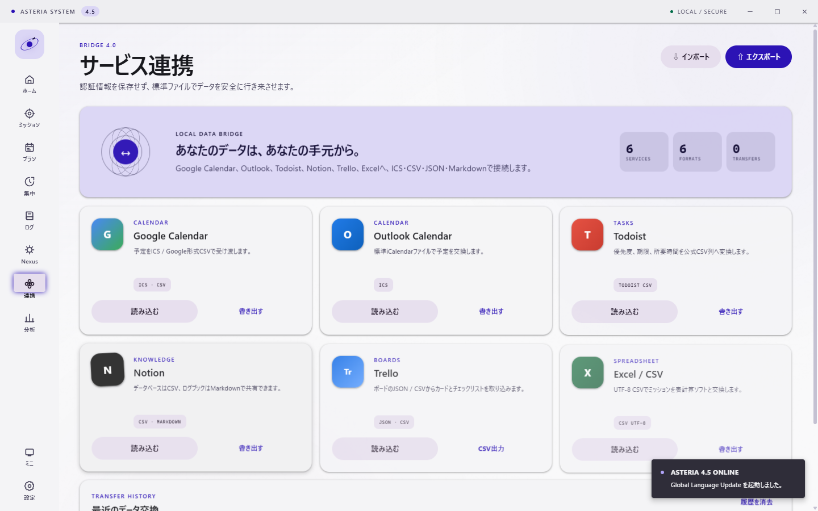Image resolution: width=818 pixels, height=511 pixels.
Task: Select the 連携 sidebar icon
Action: click(30, 283)
